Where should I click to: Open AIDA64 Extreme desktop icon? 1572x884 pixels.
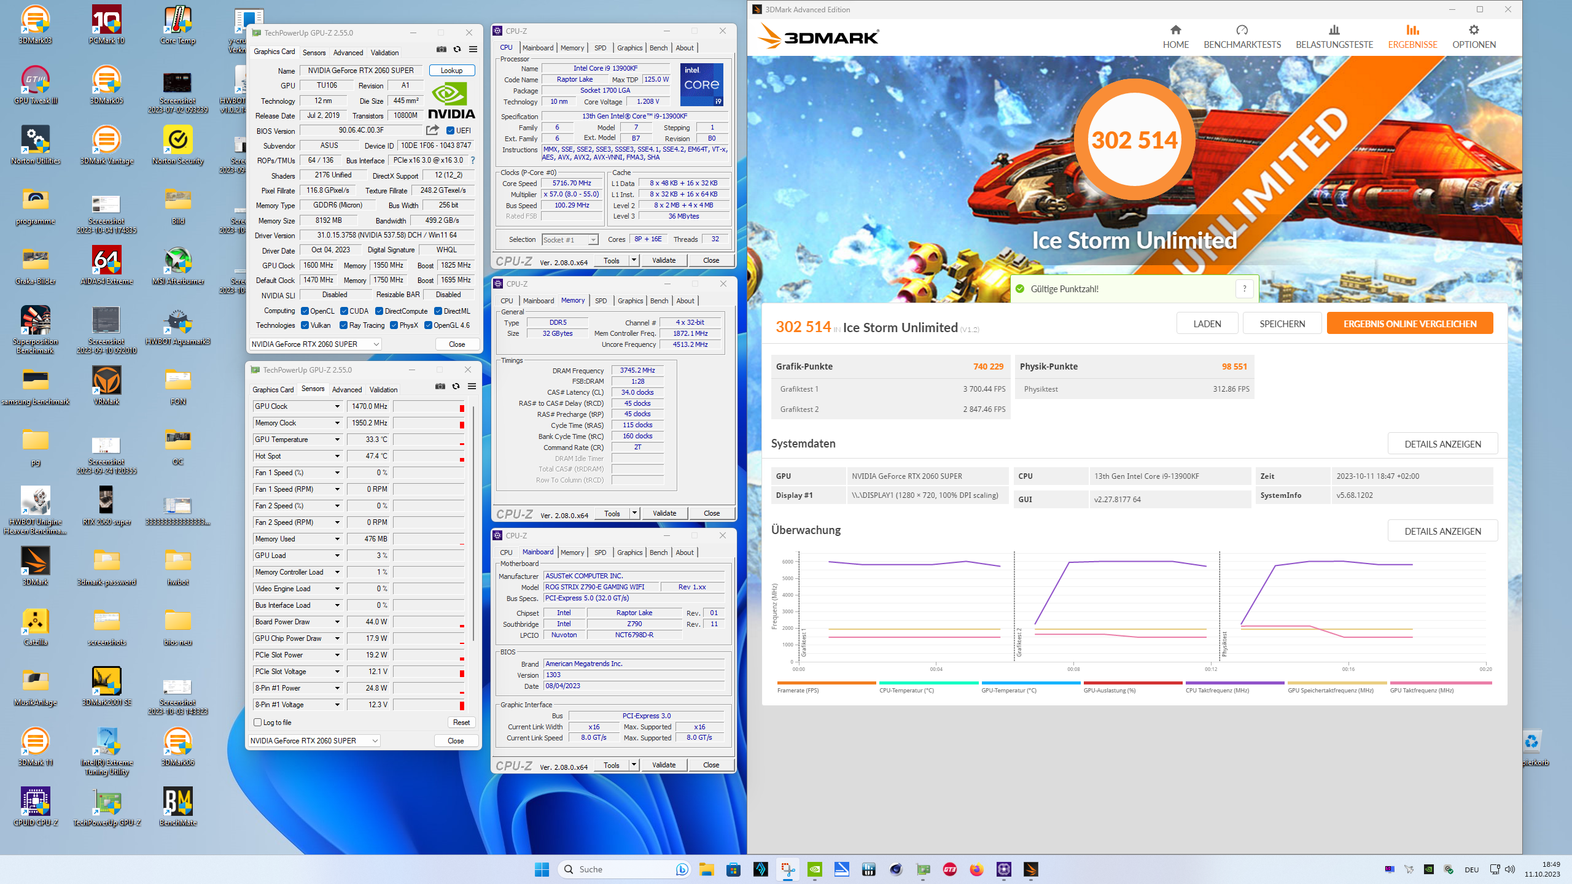point(106,266)
